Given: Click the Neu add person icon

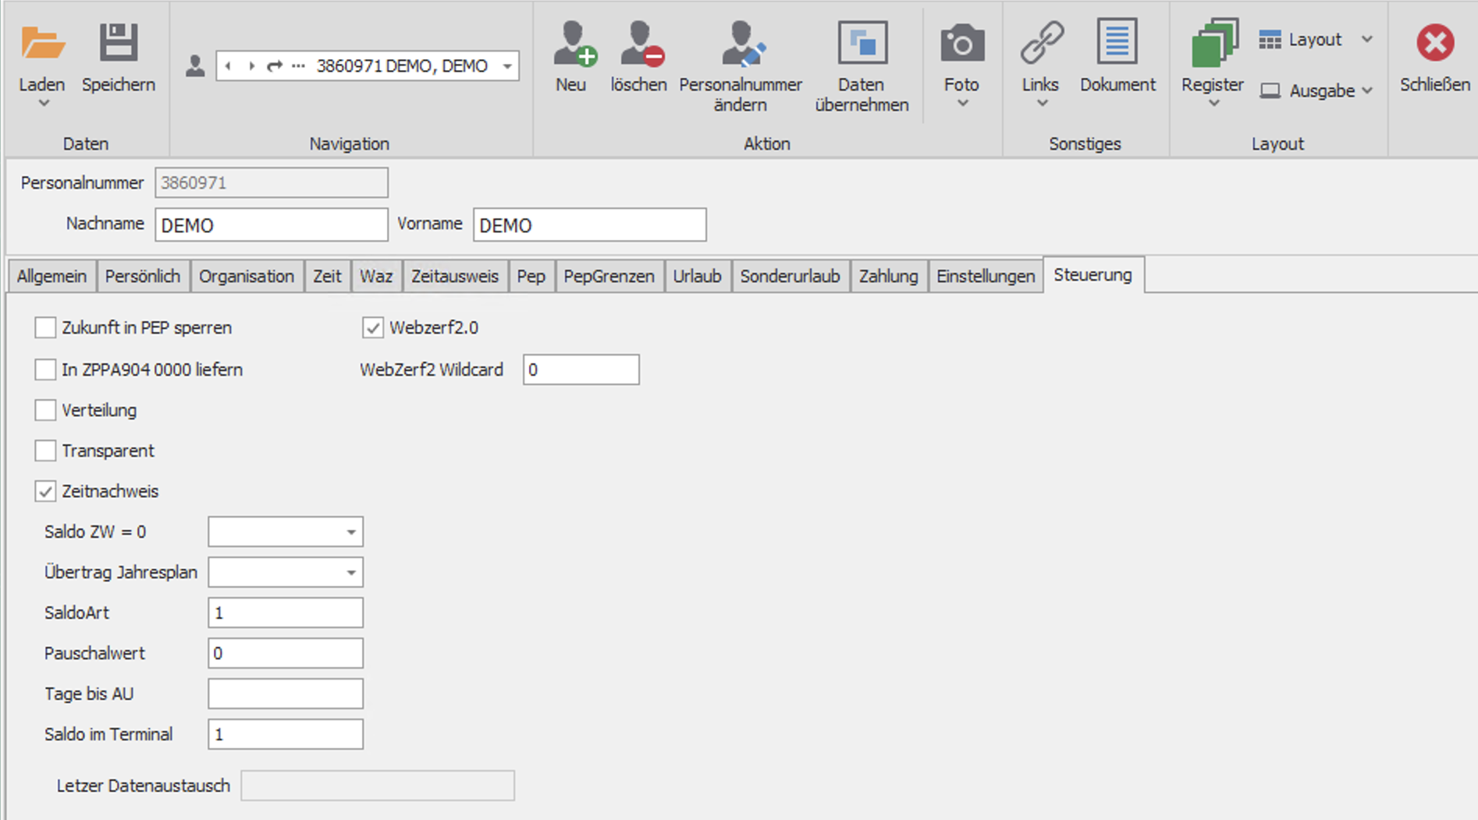Looking at the screenshot, I should coord(573,44).
